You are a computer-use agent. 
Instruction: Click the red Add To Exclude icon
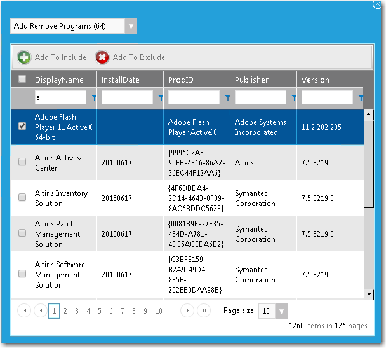point(102,57)
